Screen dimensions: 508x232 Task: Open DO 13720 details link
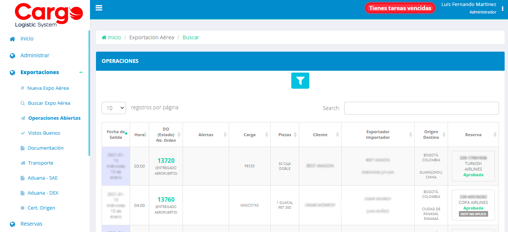(x=166, y=160)
